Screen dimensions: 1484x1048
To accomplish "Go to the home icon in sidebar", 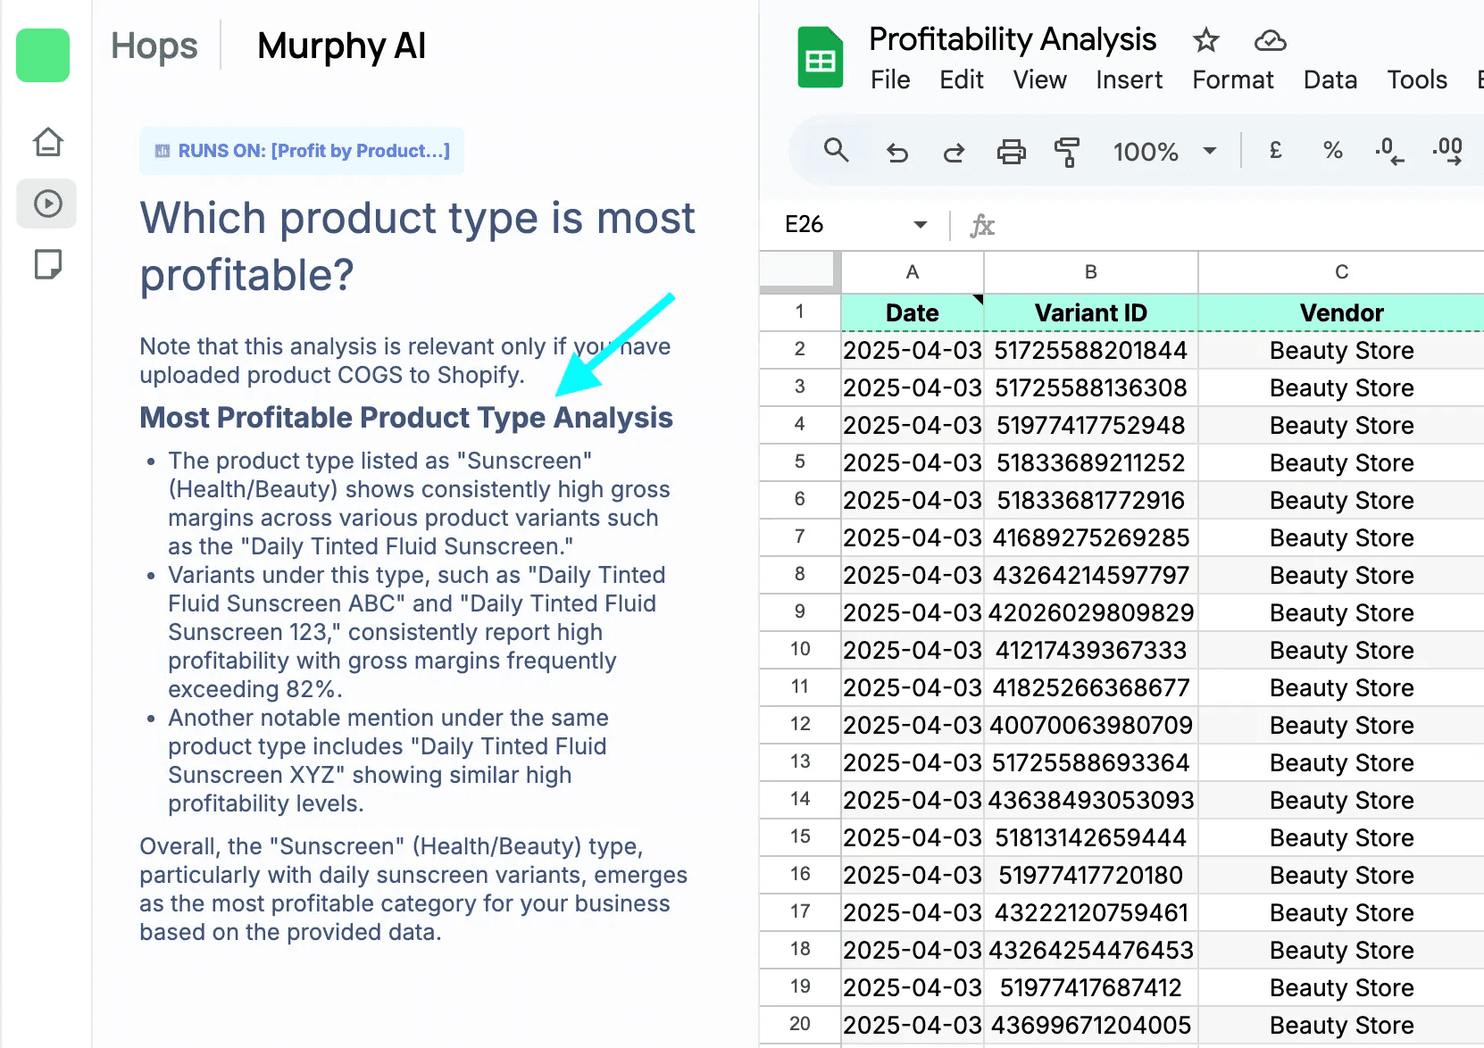I will pyautogui.click(x=48, y=142).
